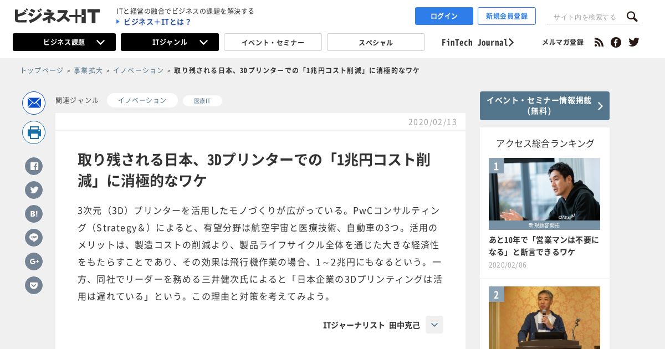Select the イノベーション genre tag
The image size is (665, 349).
click(142, 100)
